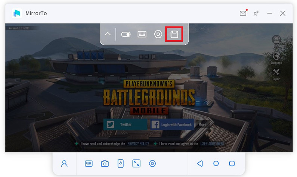Click the phone screen icon in the bottom bar
The width and height of the screenshot is (297, 177).
(121, 164)
